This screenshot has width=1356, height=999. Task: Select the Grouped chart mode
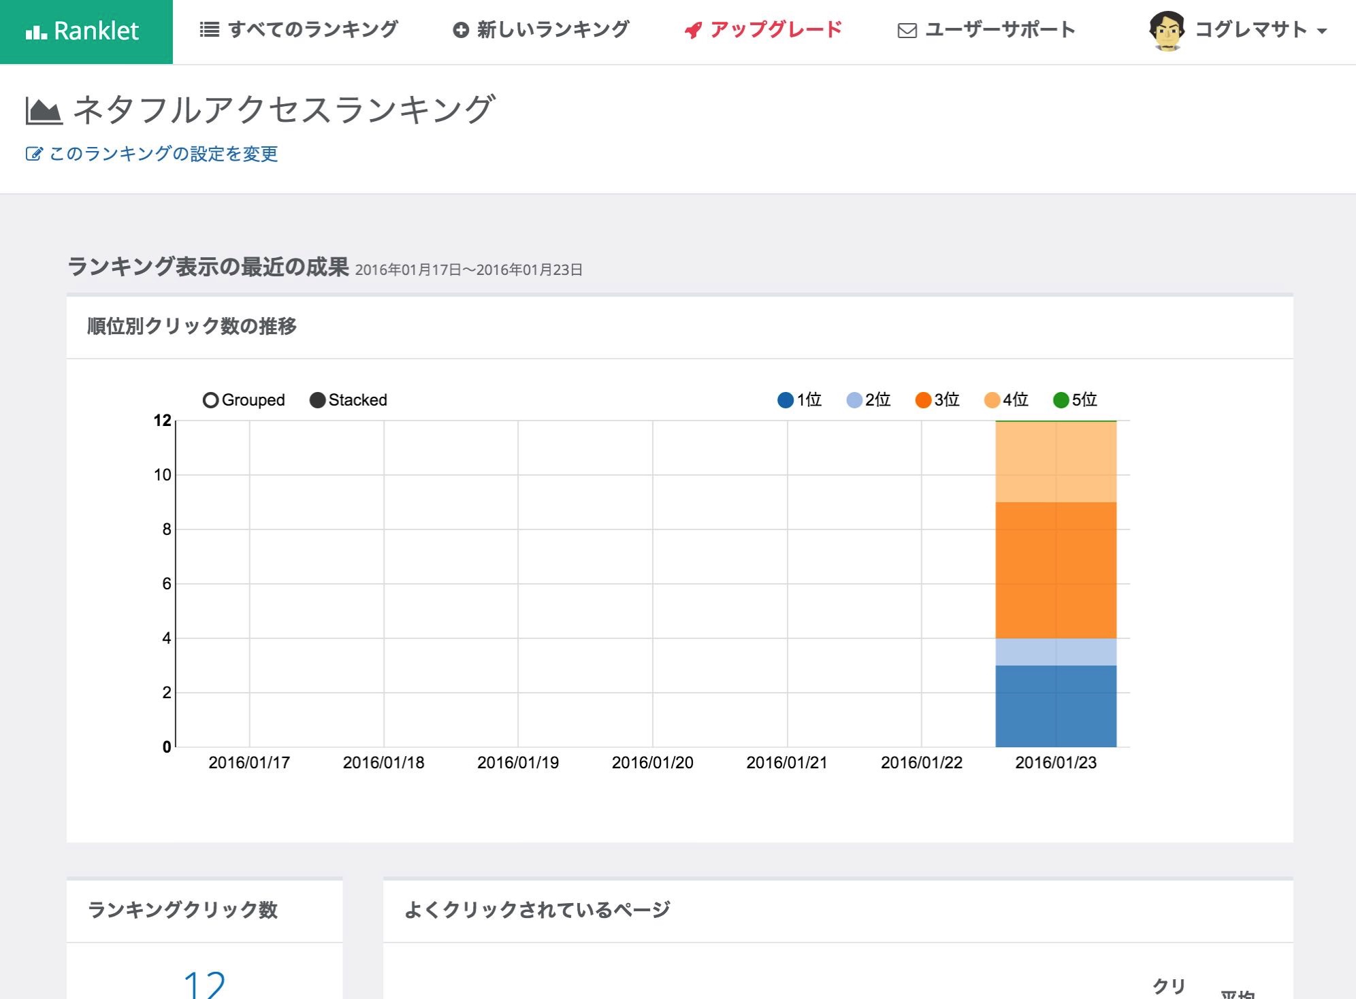coord(244,400)
